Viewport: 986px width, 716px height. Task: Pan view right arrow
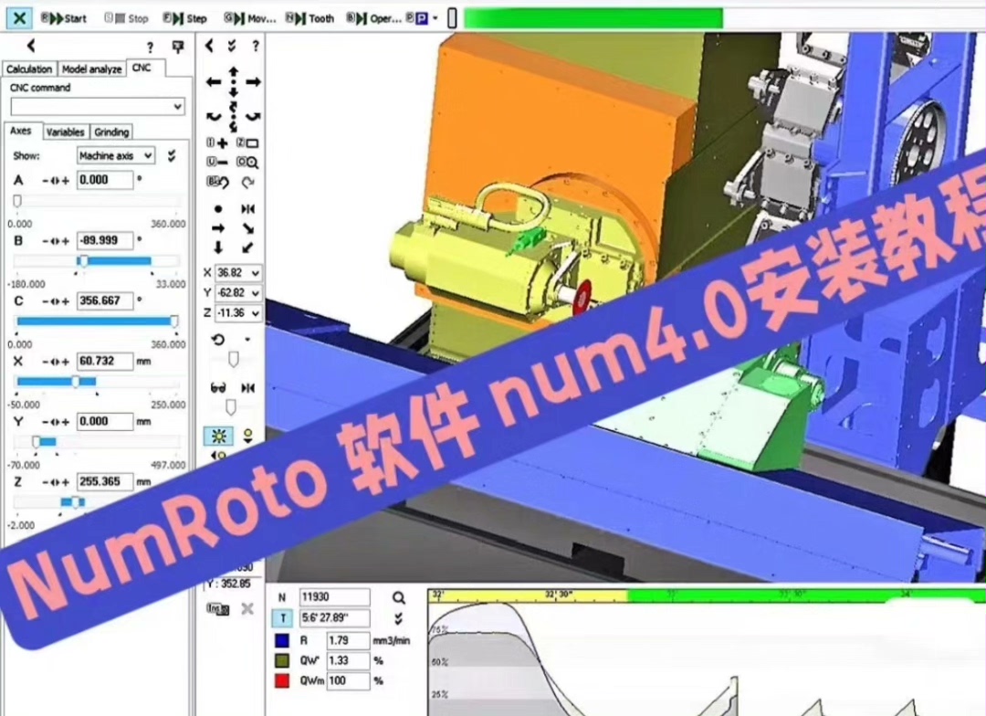point(254,82)
